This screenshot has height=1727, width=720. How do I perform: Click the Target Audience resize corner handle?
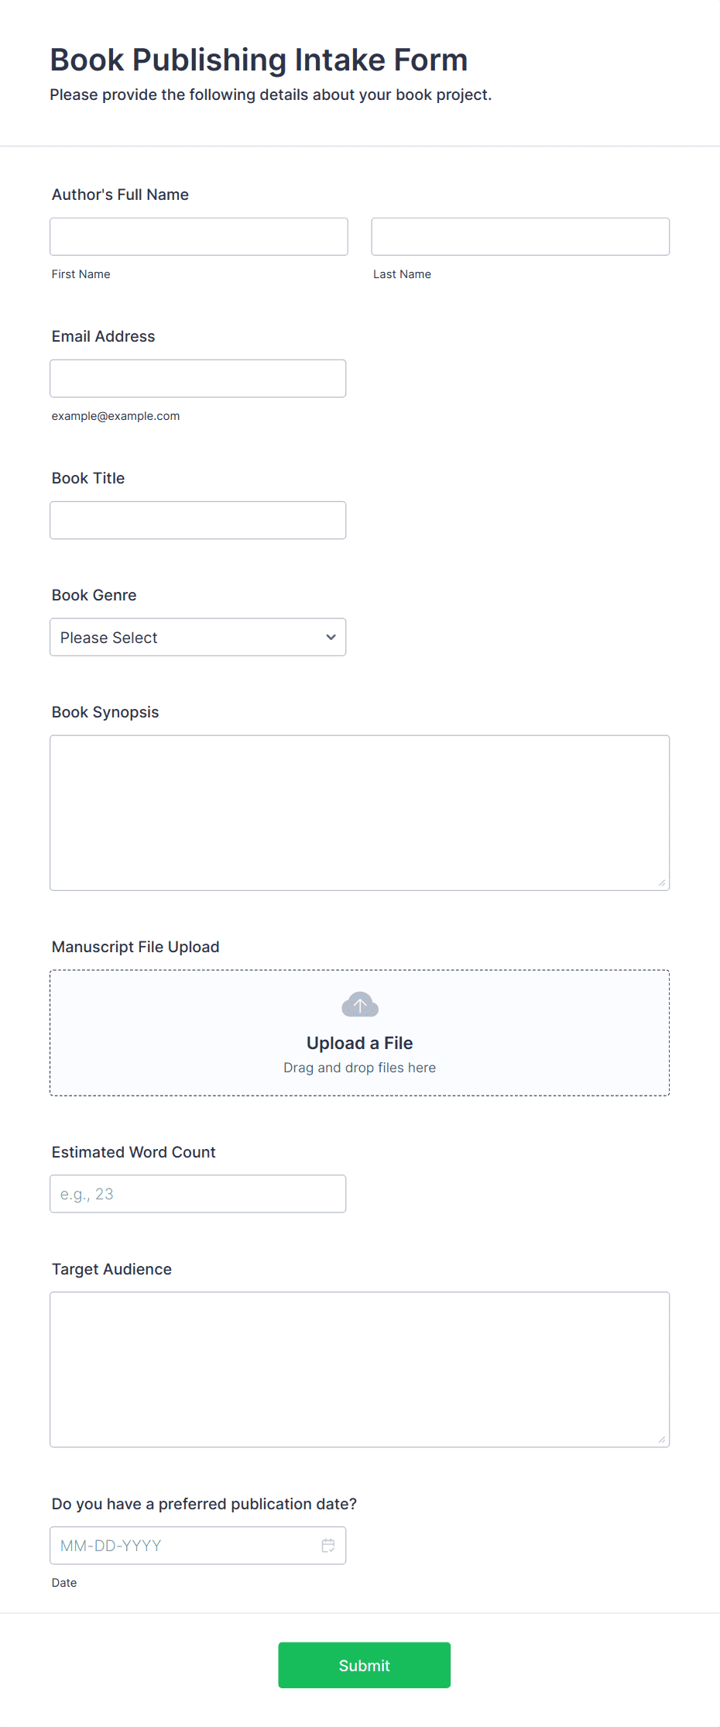click(x=662, y=1440)
